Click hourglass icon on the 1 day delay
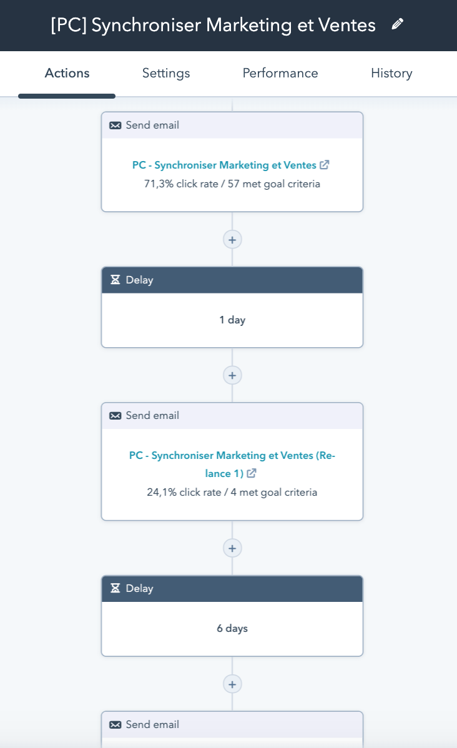The height and width of the screenshot is (748, 457). (x=115, y=280)
